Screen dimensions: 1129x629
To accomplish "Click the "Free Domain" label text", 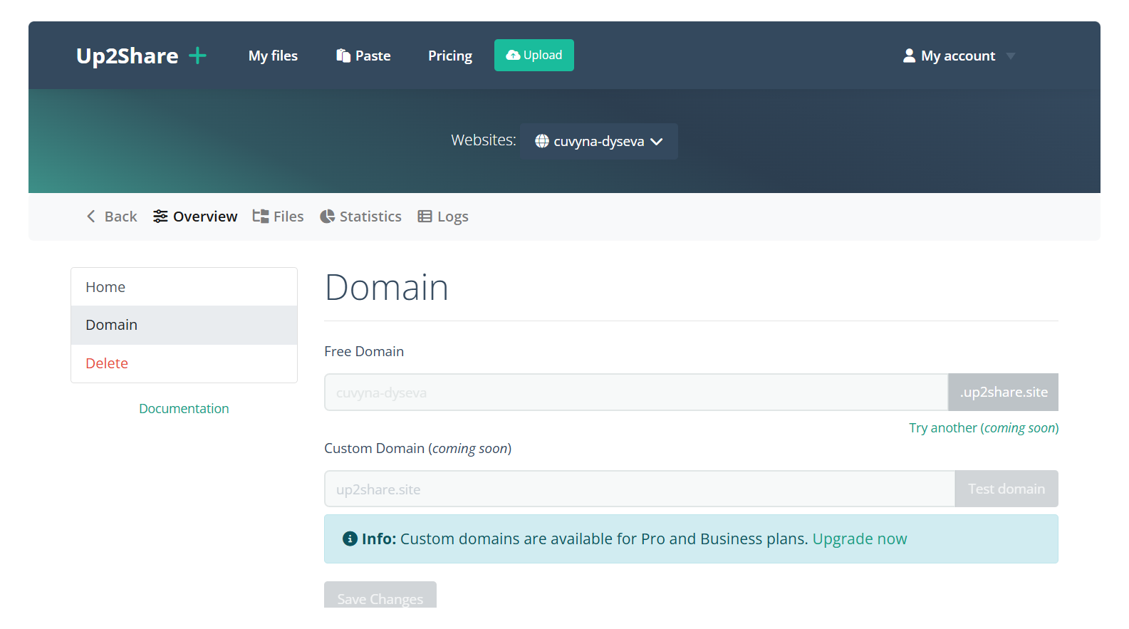I will [364, 351].
